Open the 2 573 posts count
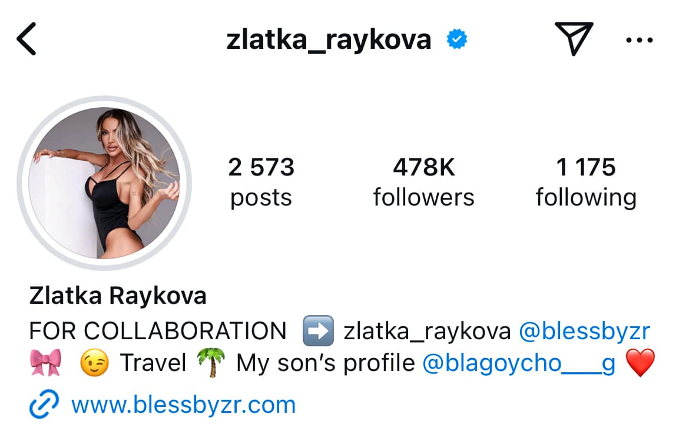Screen dimensions: 689x427 pyautogui.click(x=261, y=182)
